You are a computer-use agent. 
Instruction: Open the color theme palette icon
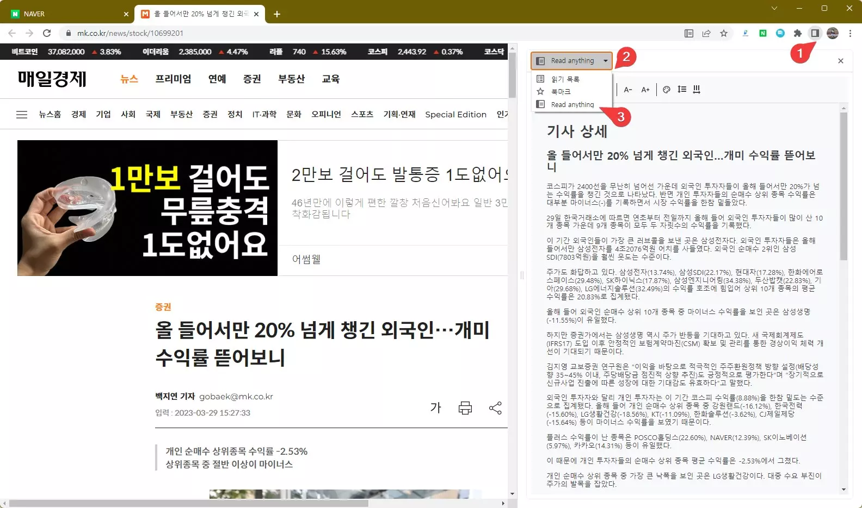tap(667, 90)
